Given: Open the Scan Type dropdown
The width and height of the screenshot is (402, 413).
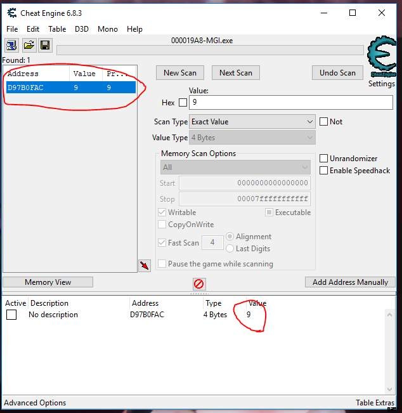Looking at the screenshot, I should pos(252,122).
